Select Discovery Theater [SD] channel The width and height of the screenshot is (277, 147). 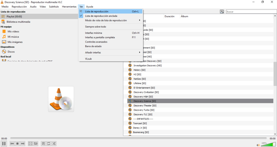point(145,106)
